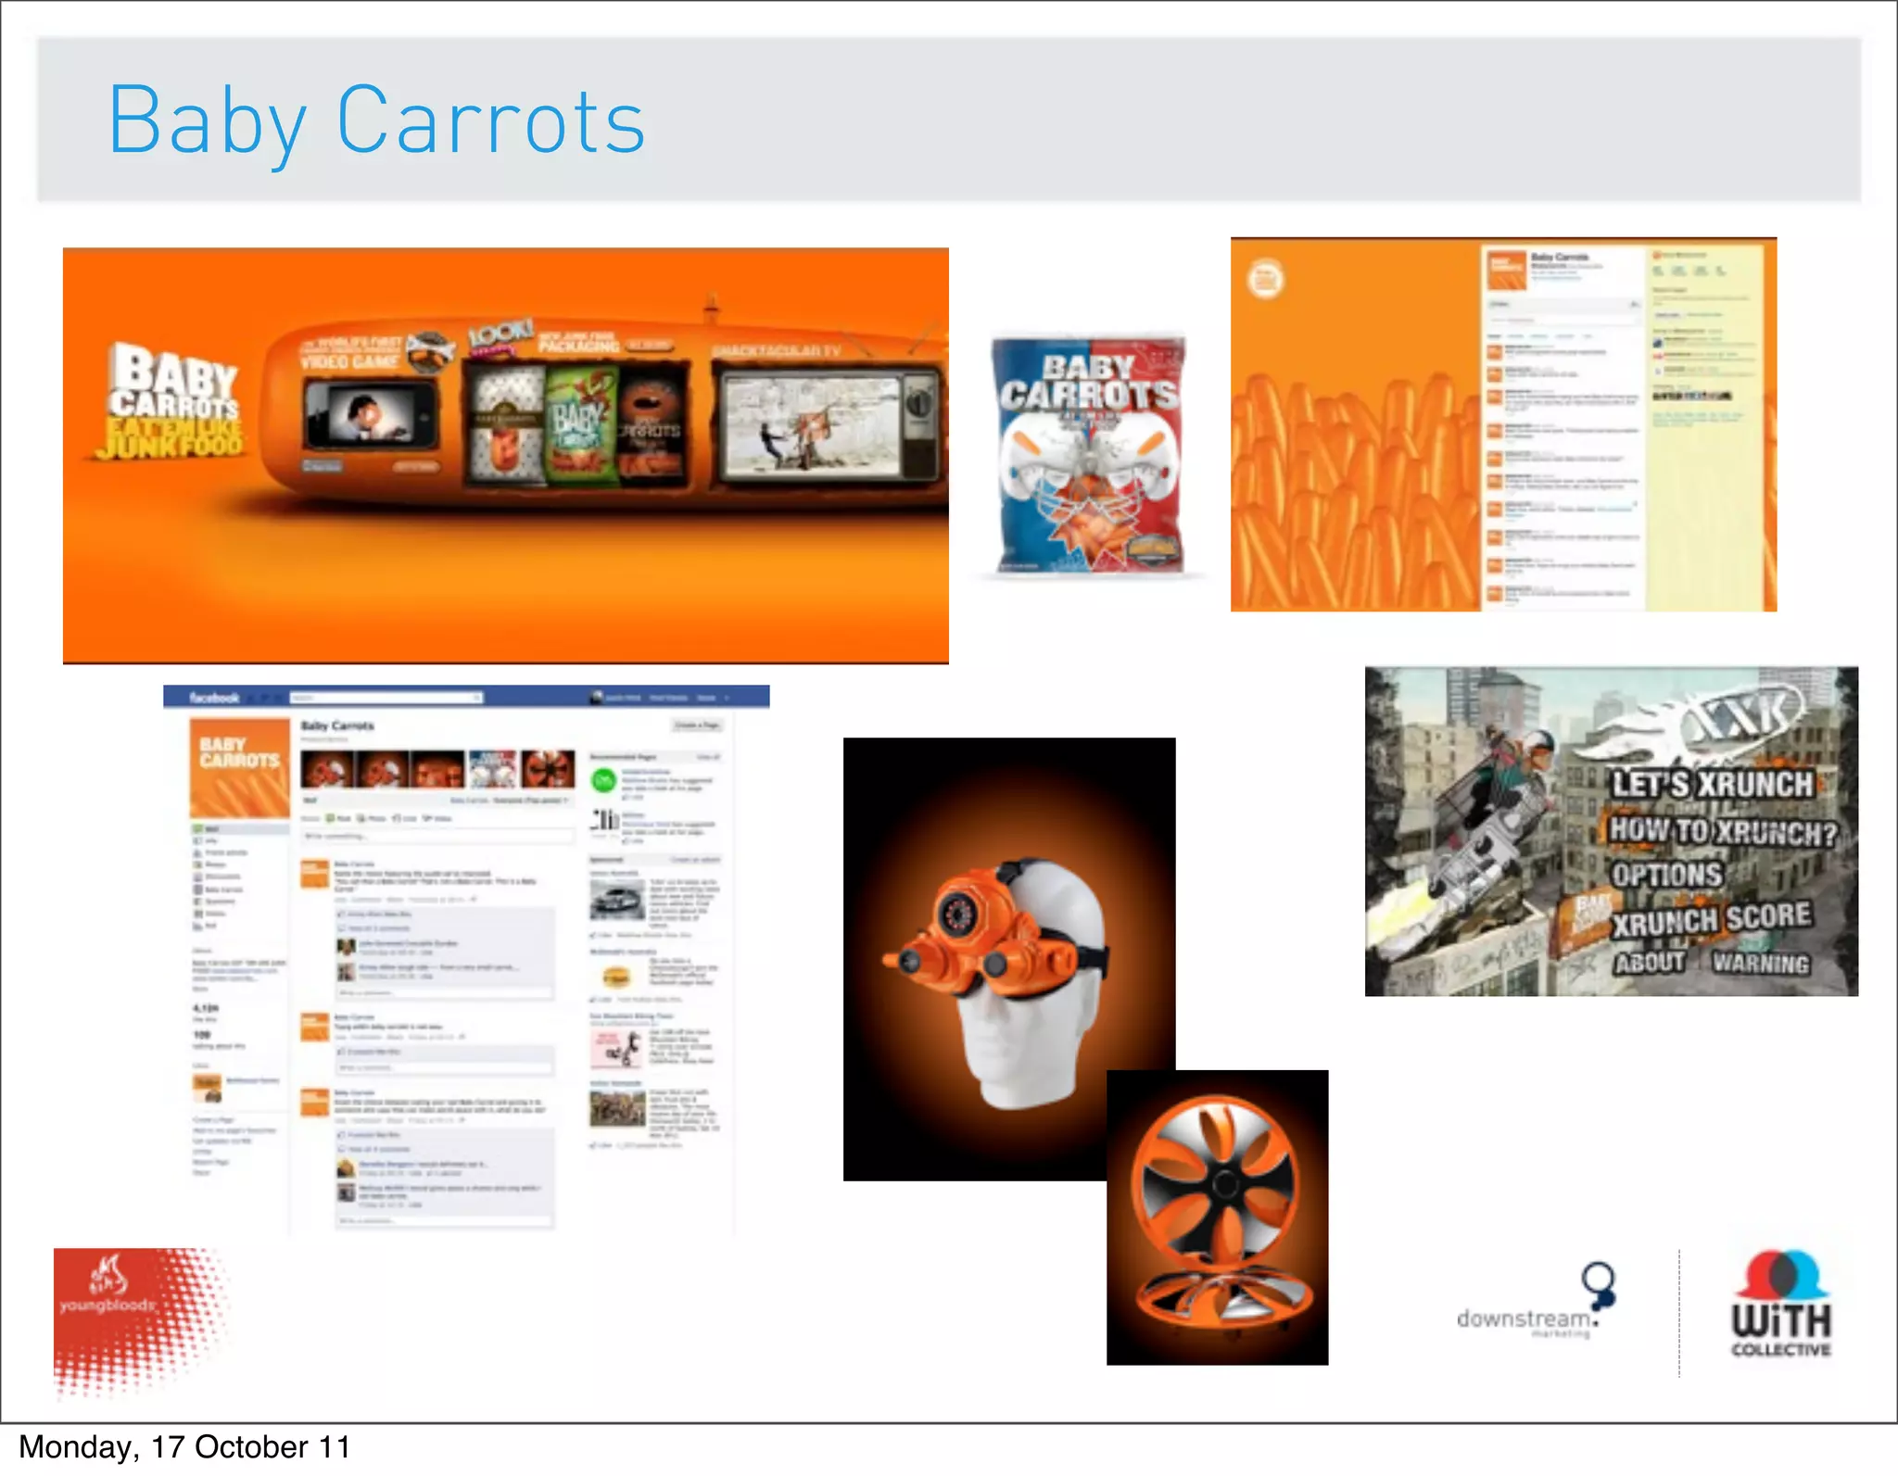This screenshot has height=1476, width=1898.
Task: Click the XXK game logo
Action: (1703, 722)
